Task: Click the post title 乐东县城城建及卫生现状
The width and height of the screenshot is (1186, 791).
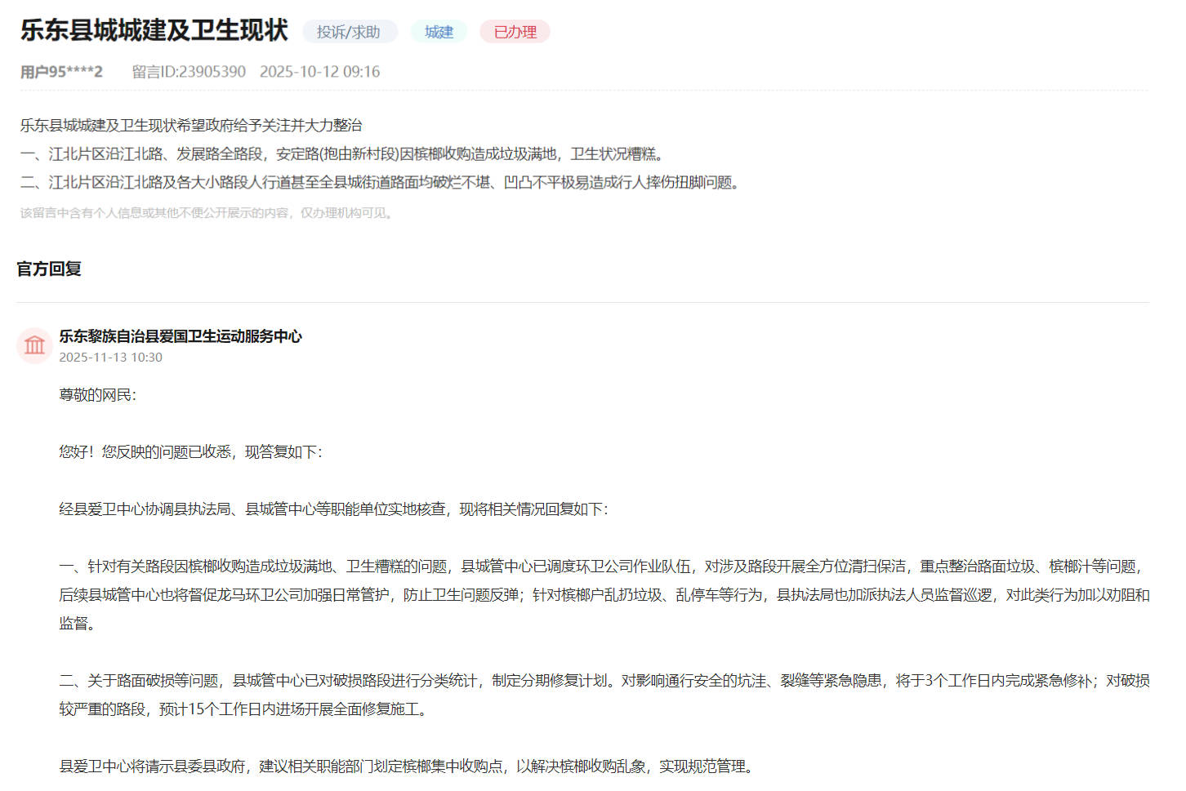Action: [x=153, y=30]
